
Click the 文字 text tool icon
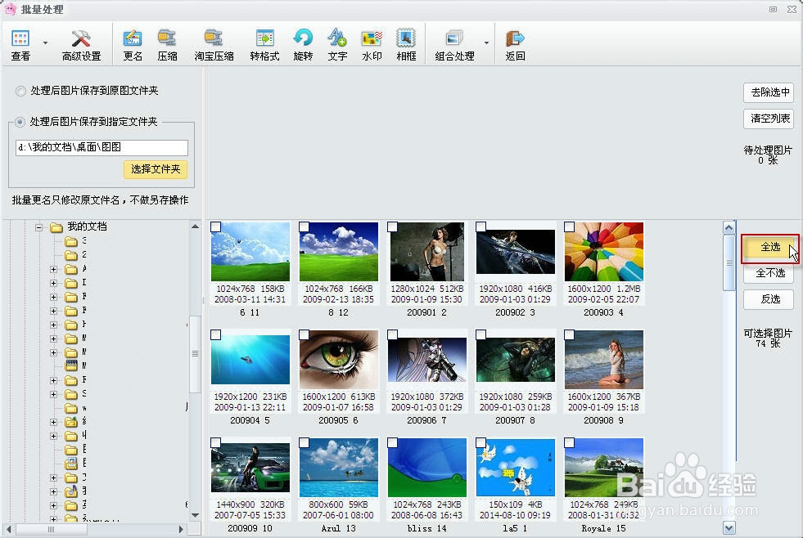[x=336, y=43]
